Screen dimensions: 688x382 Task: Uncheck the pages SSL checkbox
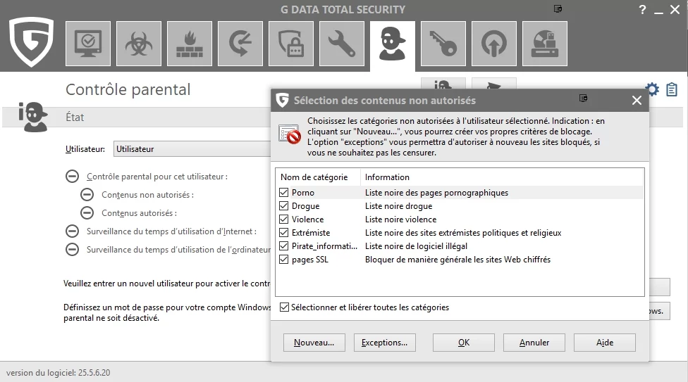click(x=284, y=260)
